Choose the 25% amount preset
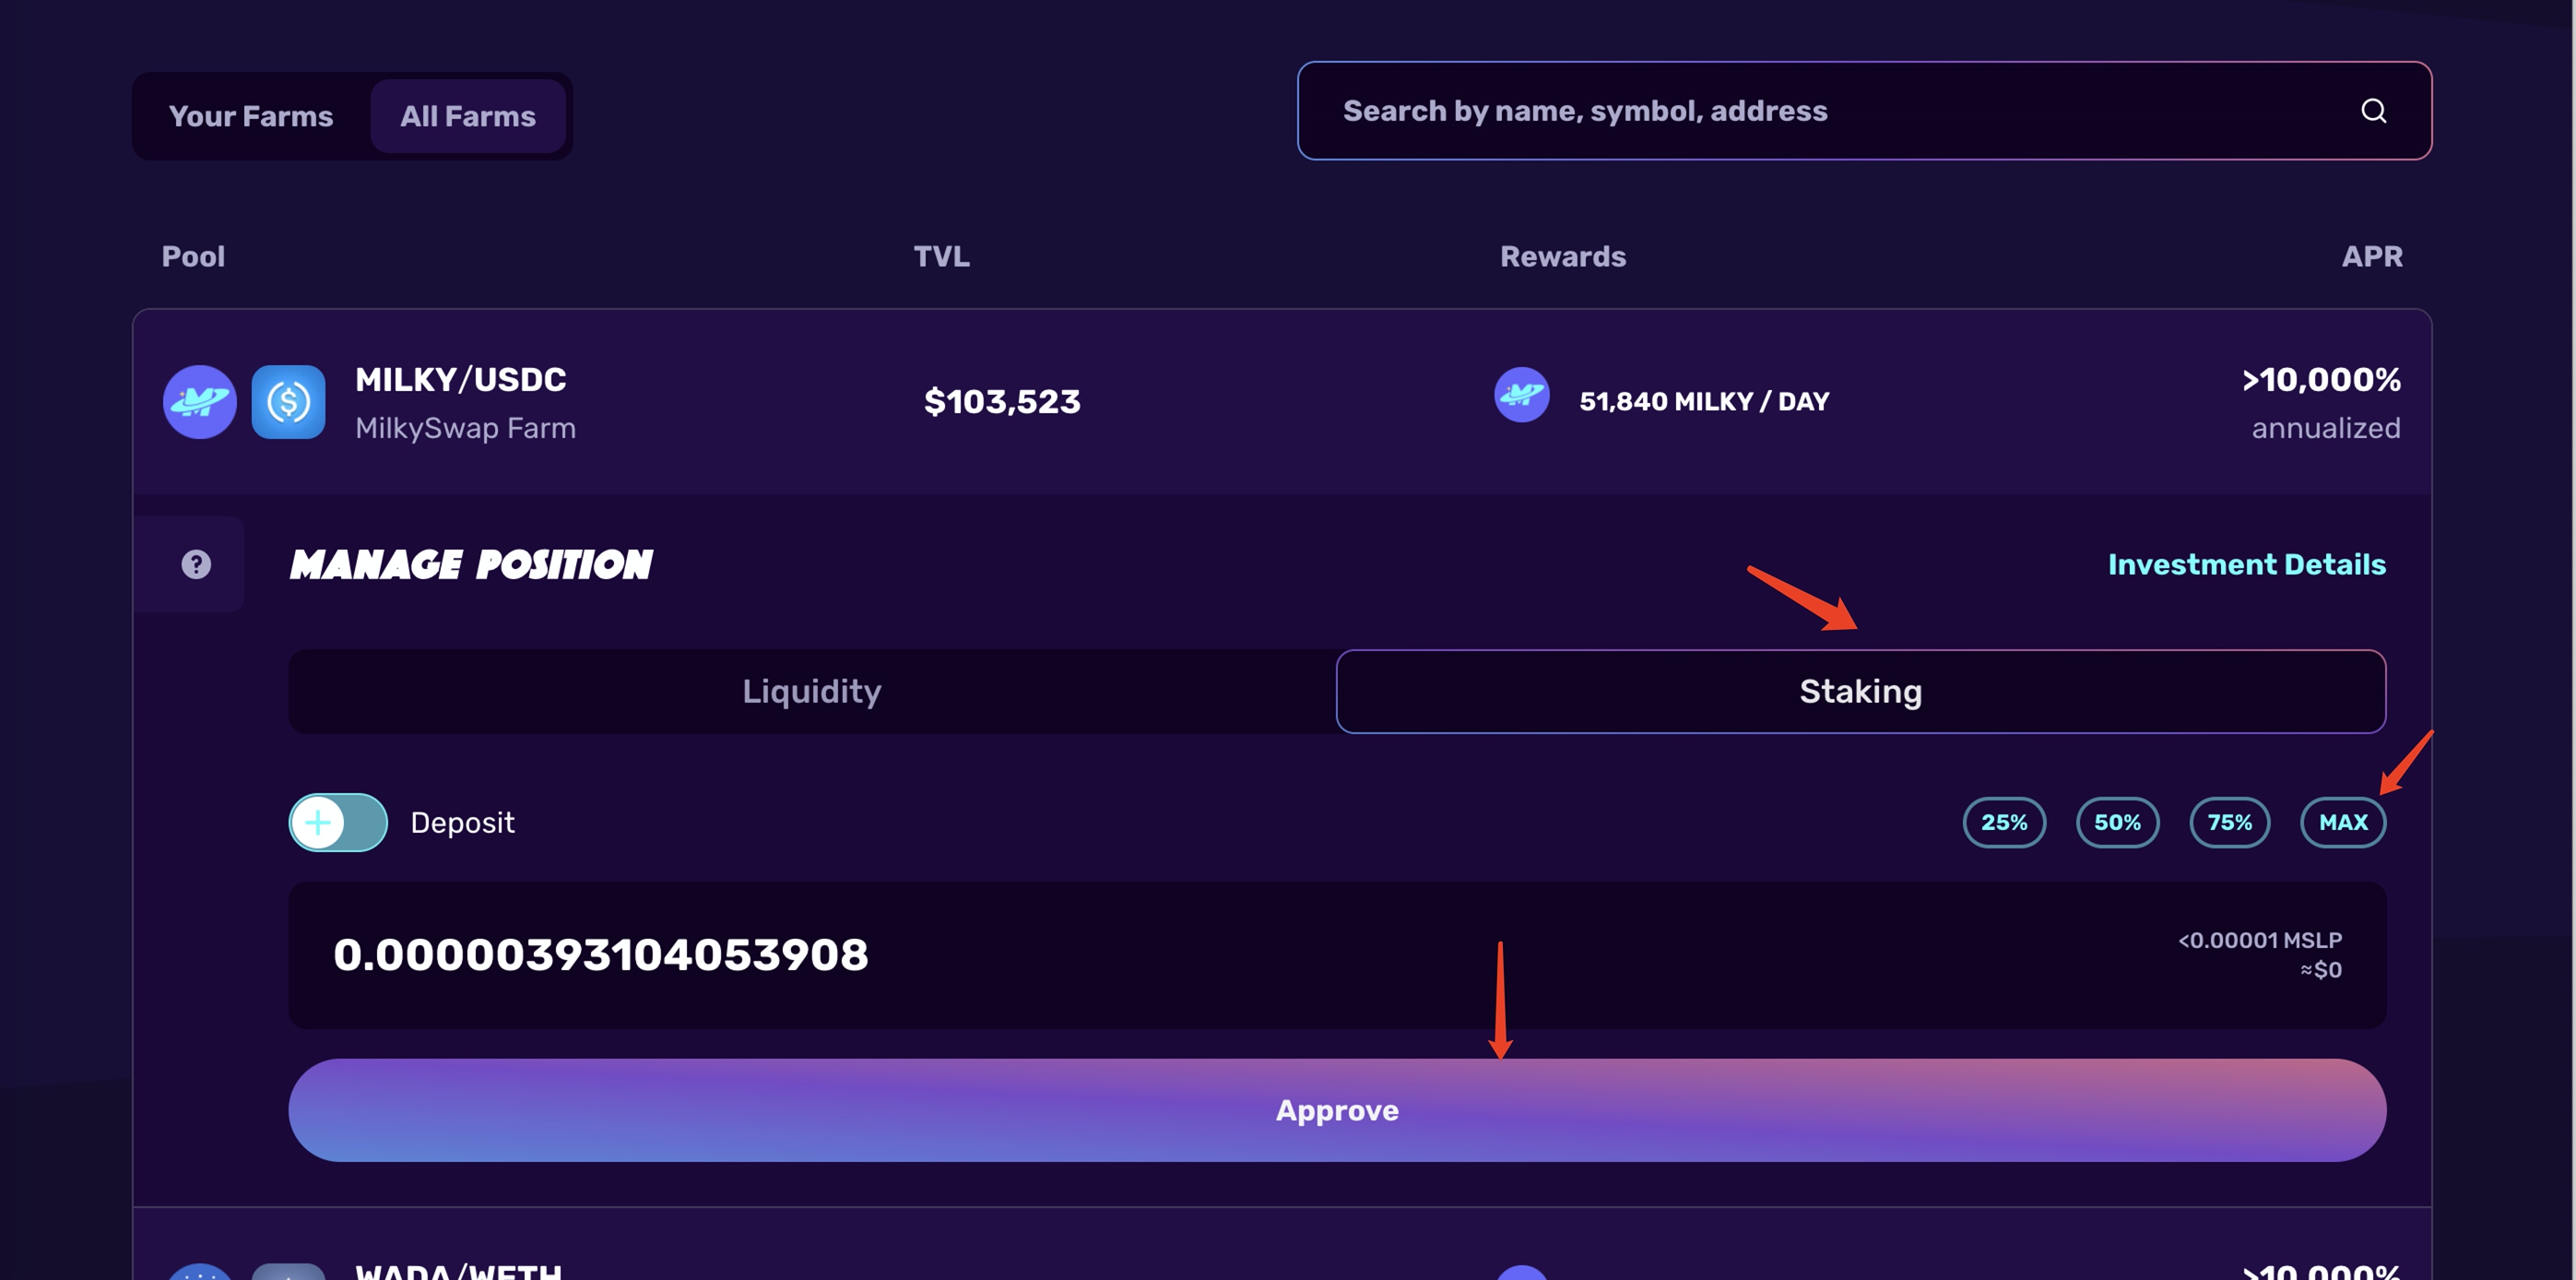 (x=2004, y=822)
